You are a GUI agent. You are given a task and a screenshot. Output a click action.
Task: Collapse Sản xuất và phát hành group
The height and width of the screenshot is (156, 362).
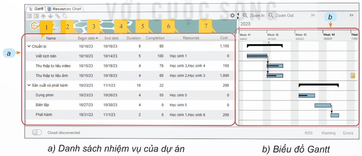29,85
